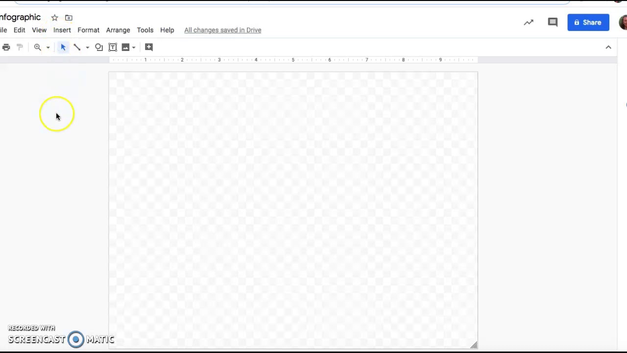The height and width of the screenshot is (353, 627).
Task: Click 'All changes saved in Drive' link
Action: pos(223,30)
